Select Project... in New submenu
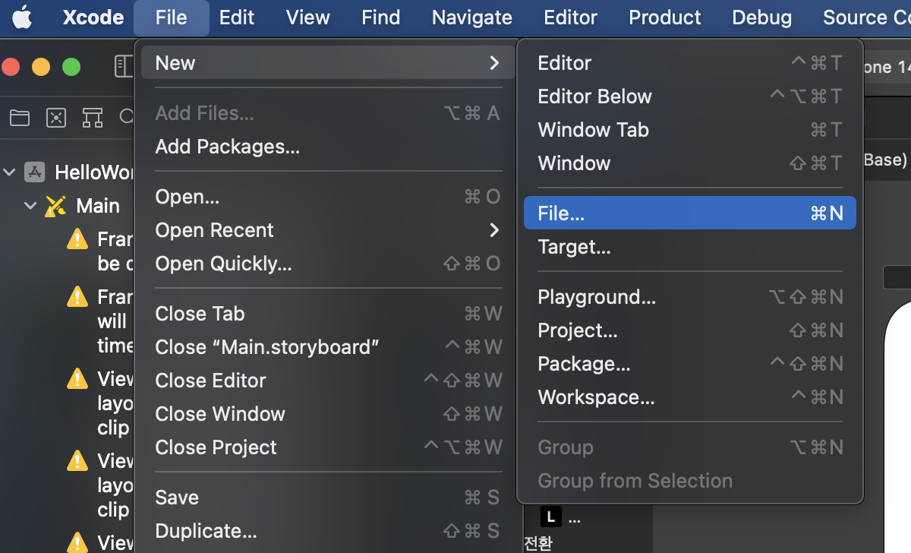Screen dimensions: 911x553 coord(690,330)
